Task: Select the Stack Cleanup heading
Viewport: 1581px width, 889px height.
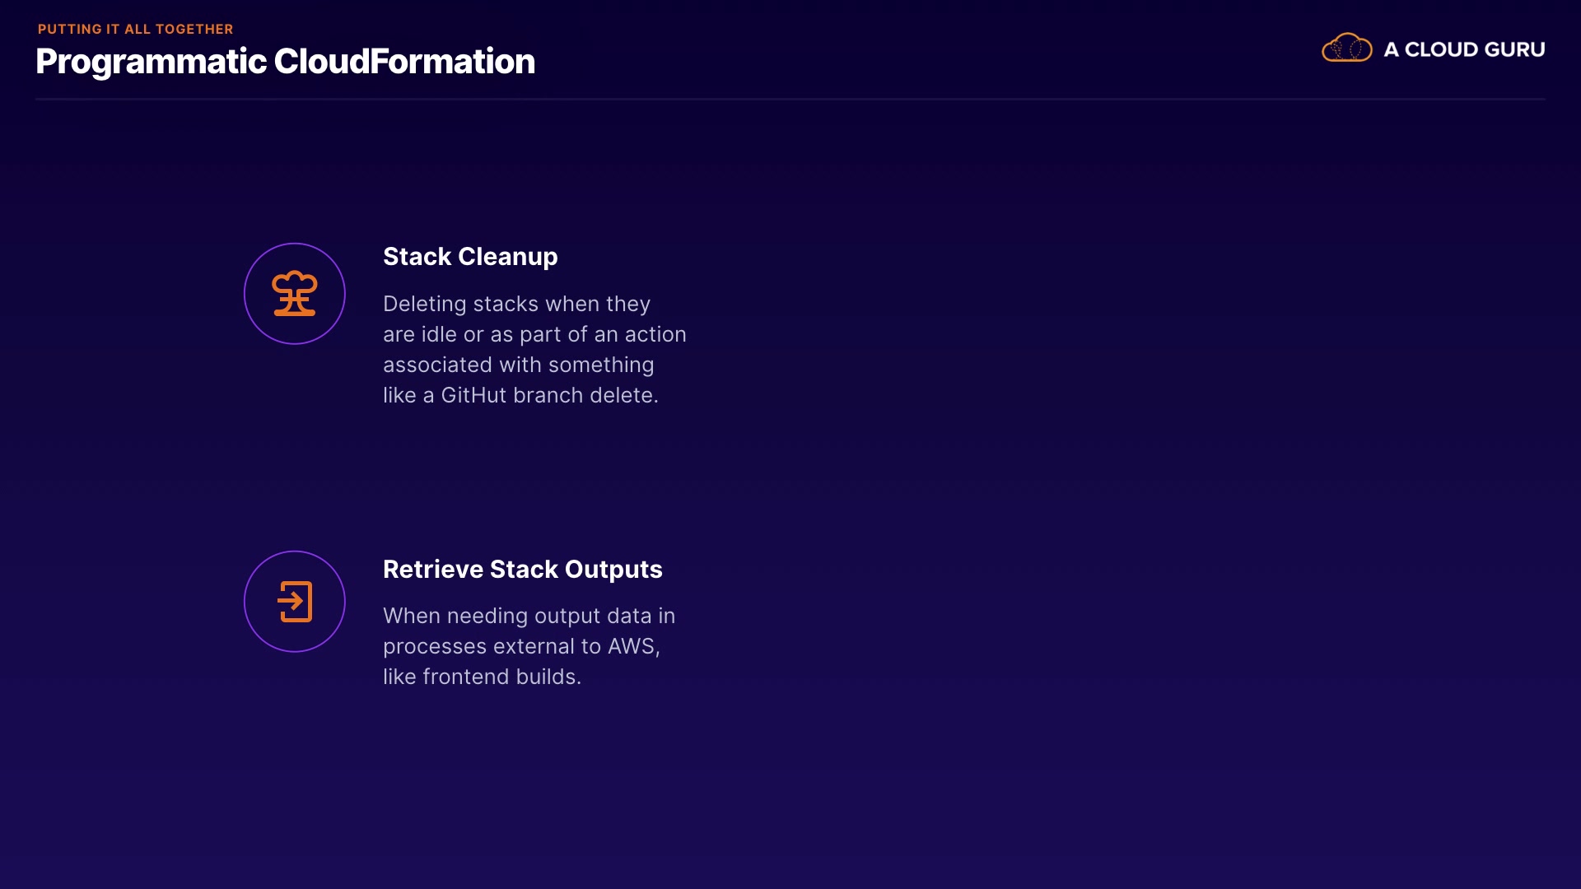Action: (x=470, y=256)
